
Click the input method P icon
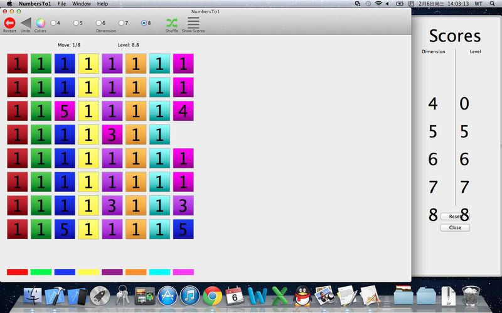[x=412, y=4]
